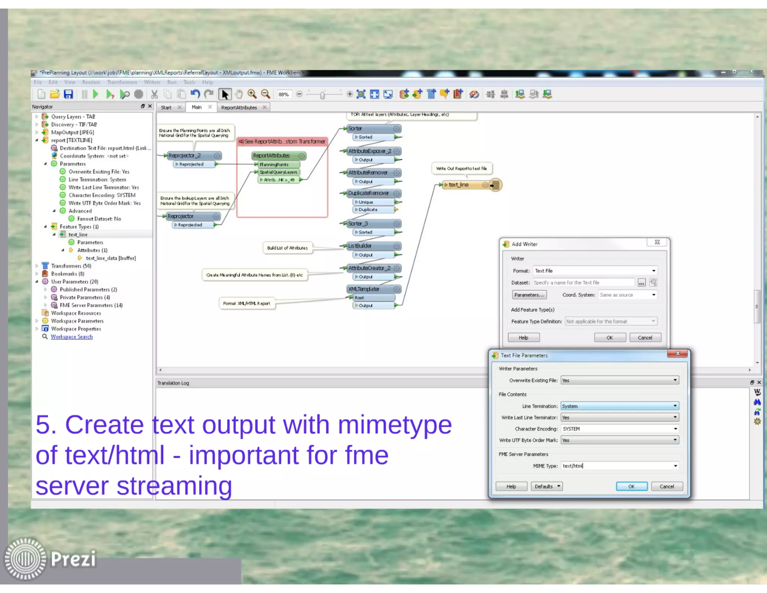The height and width of the screenshot is (593, 767).
Task: Open the MIME Type dropdown
Action: point(675,466)
